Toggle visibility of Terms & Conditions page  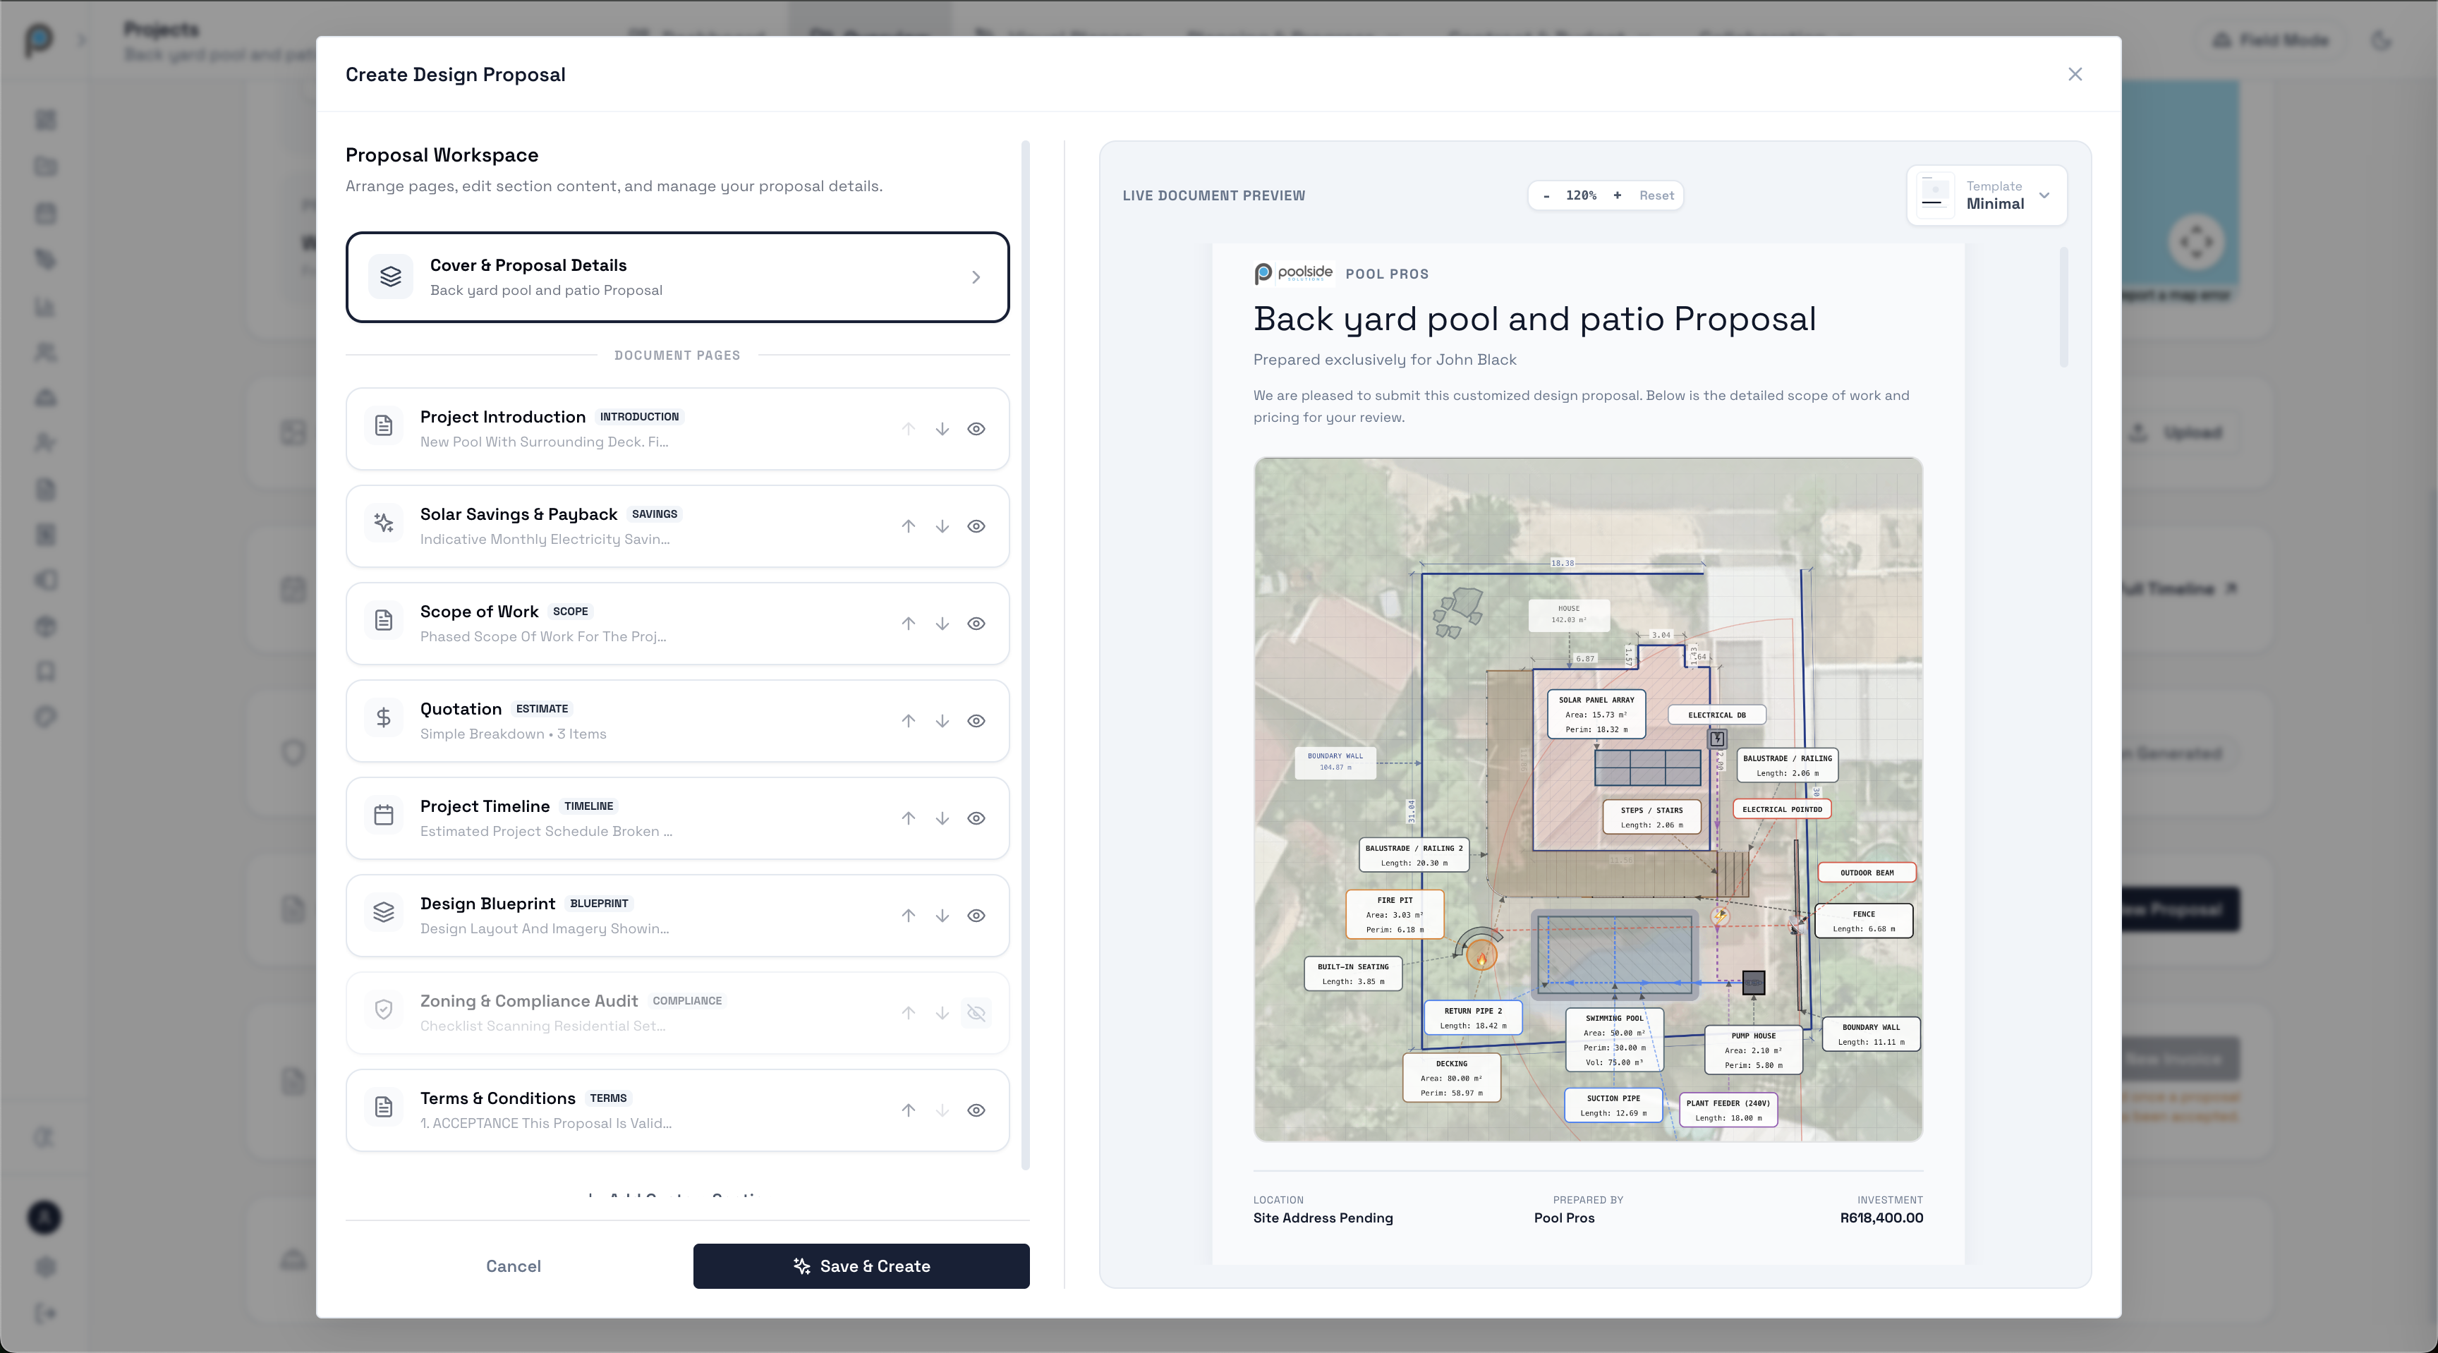click(x=976, y=1111)
